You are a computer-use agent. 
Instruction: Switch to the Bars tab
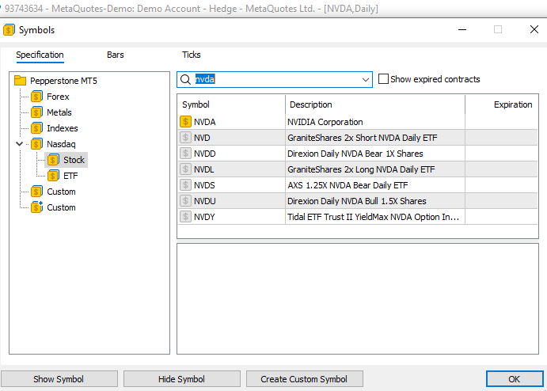click(x=115, y=55)
